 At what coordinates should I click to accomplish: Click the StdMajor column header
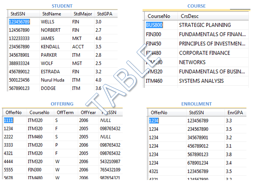point(83,14)
